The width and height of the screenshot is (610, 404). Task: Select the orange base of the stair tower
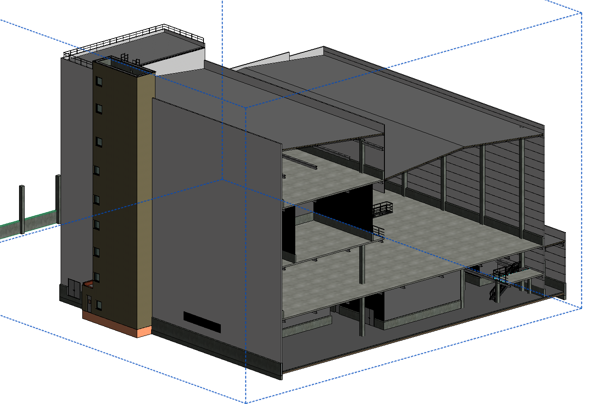[116, 324]
